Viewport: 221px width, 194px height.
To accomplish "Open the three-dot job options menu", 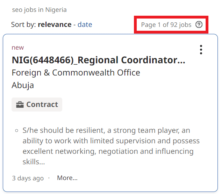I will pyautogui.click(x=201, y=50).
